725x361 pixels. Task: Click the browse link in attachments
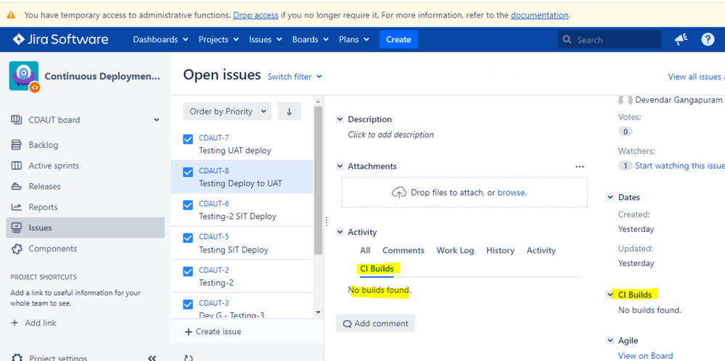coord(511,193)
